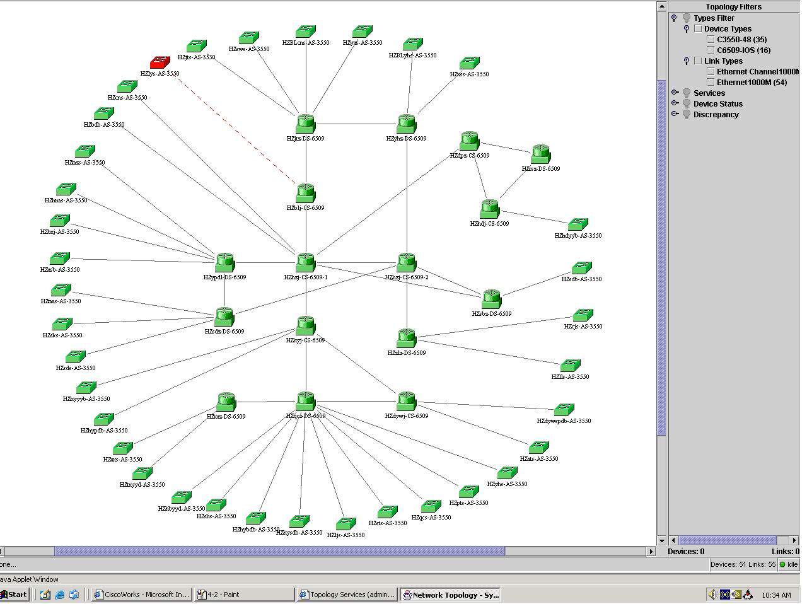Switch to CiscoWorks browser taskbar window
Screen dimensions: 807x604
141,595
